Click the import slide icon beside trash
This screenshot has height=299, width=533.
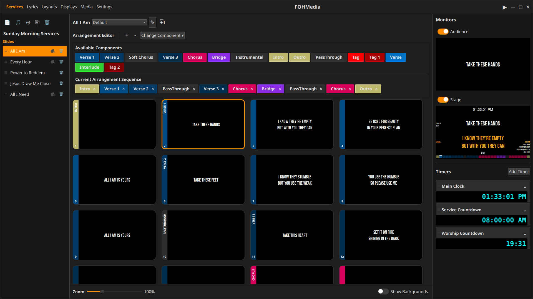coord(37,22)
